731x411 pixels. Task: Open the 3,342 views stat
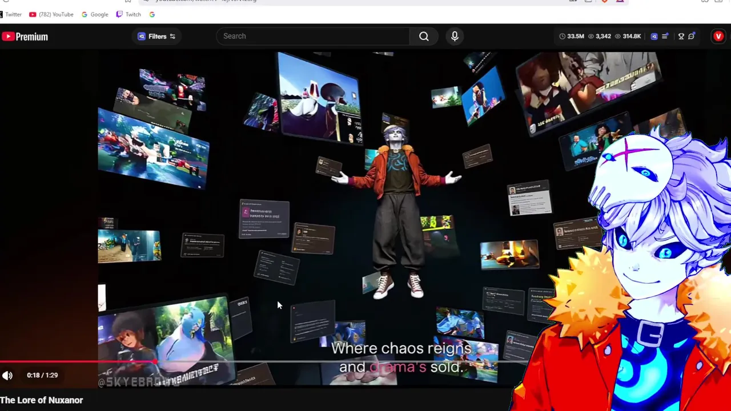(x=599, y=37)
